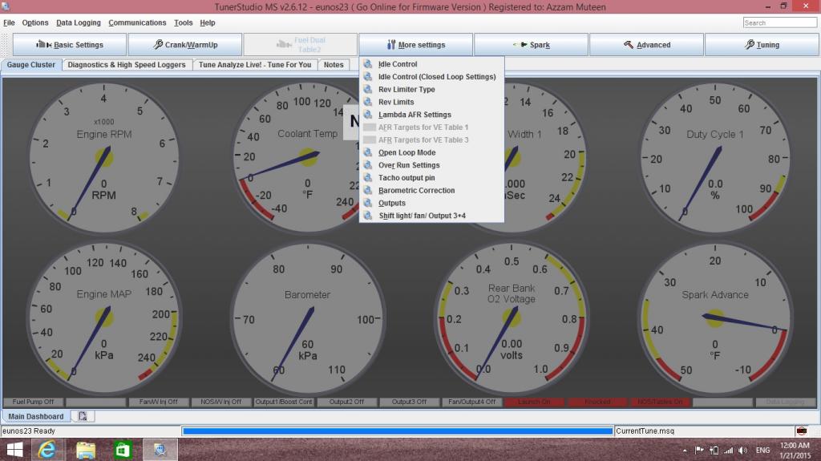Open the File menu
The height and width of the screenshot is (461, 821).
pos(9,22)
